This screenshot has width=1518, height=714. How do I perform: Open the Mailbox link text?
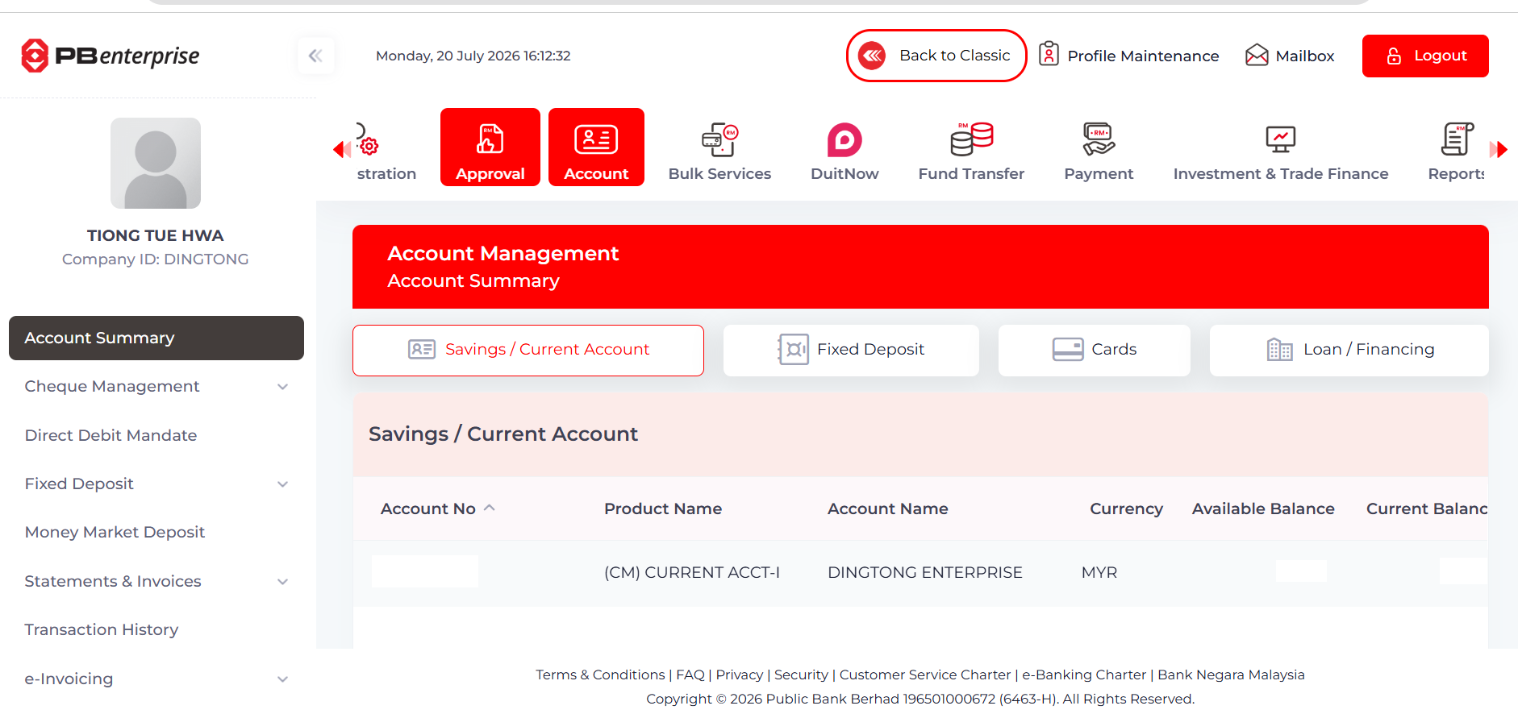click(x=1305, y=56)
